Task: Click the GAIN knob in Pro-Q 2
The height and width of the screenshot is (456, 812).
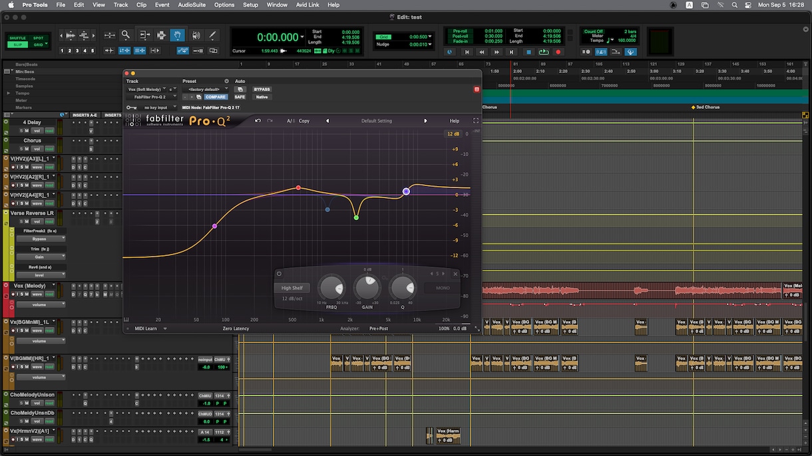Action: [367, 288]
